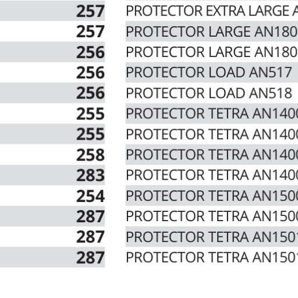This screenshot has width=298, height=298.
Task: Select 256 beside PROTECTOR LOAD AN517
Action: point(90,73)
